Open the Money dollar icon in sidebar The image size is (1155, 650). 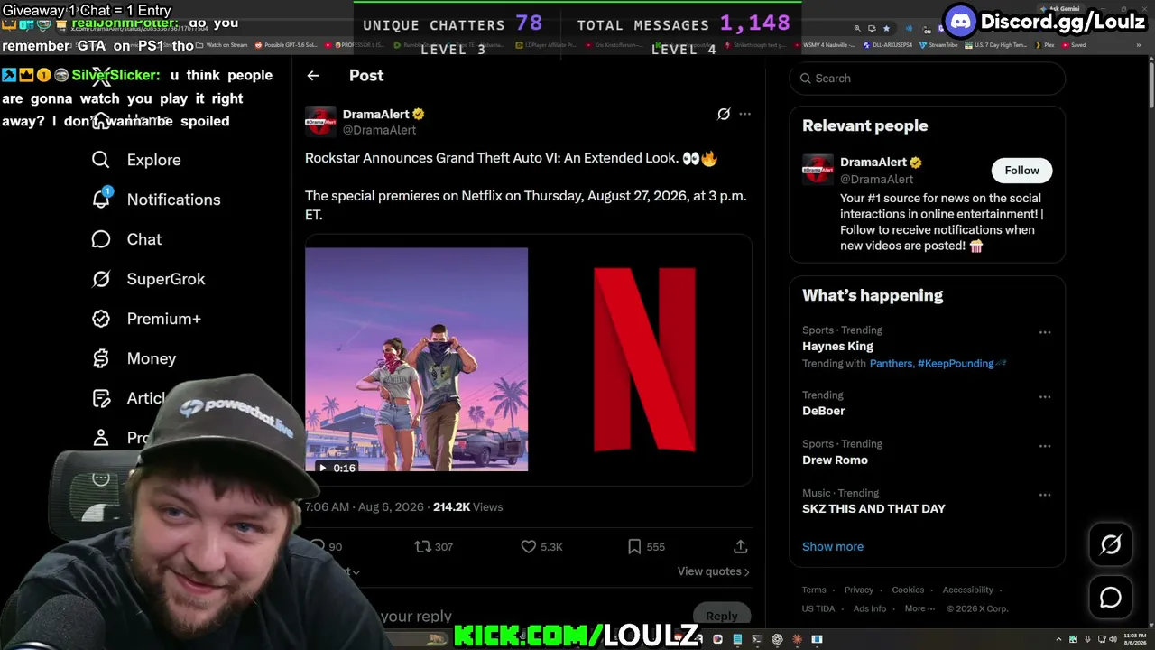pos(101,358)
